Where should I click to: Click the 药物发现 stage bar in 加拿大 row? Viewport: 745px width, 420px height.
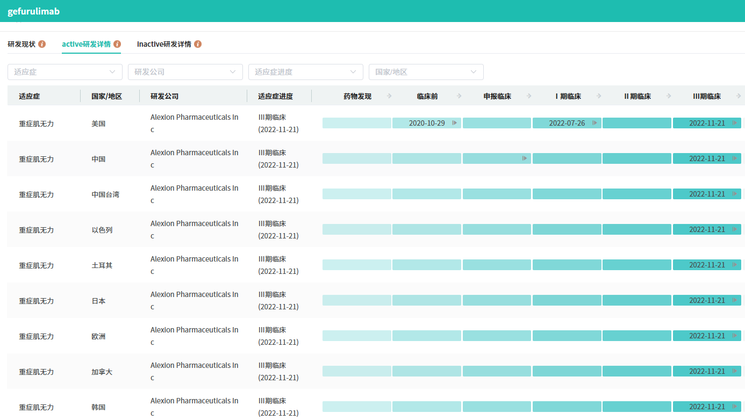tap(356, 371)
